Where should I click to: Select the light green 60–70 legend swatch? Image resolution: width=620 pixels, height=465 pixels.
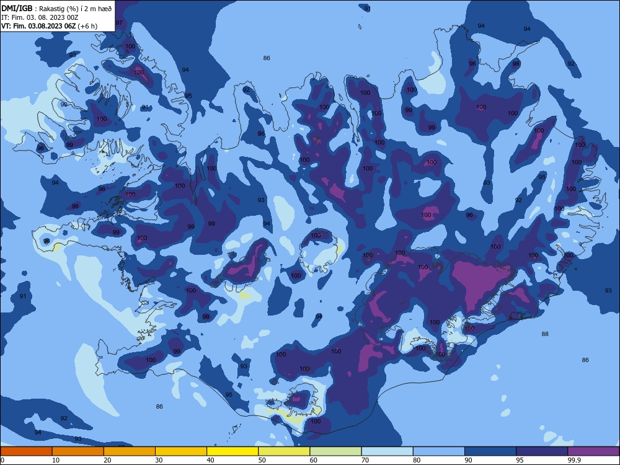point(335,451)
